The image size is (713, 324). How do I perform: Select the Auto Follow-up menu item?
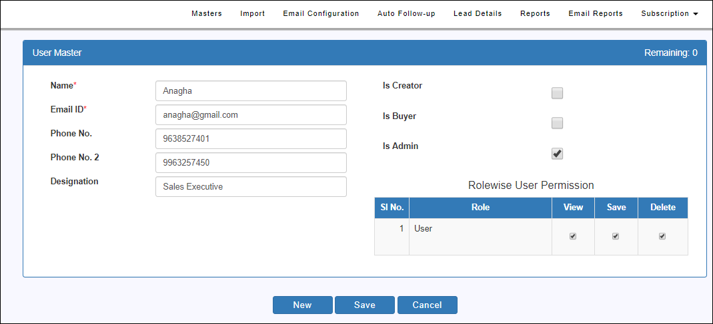[406, 13]
